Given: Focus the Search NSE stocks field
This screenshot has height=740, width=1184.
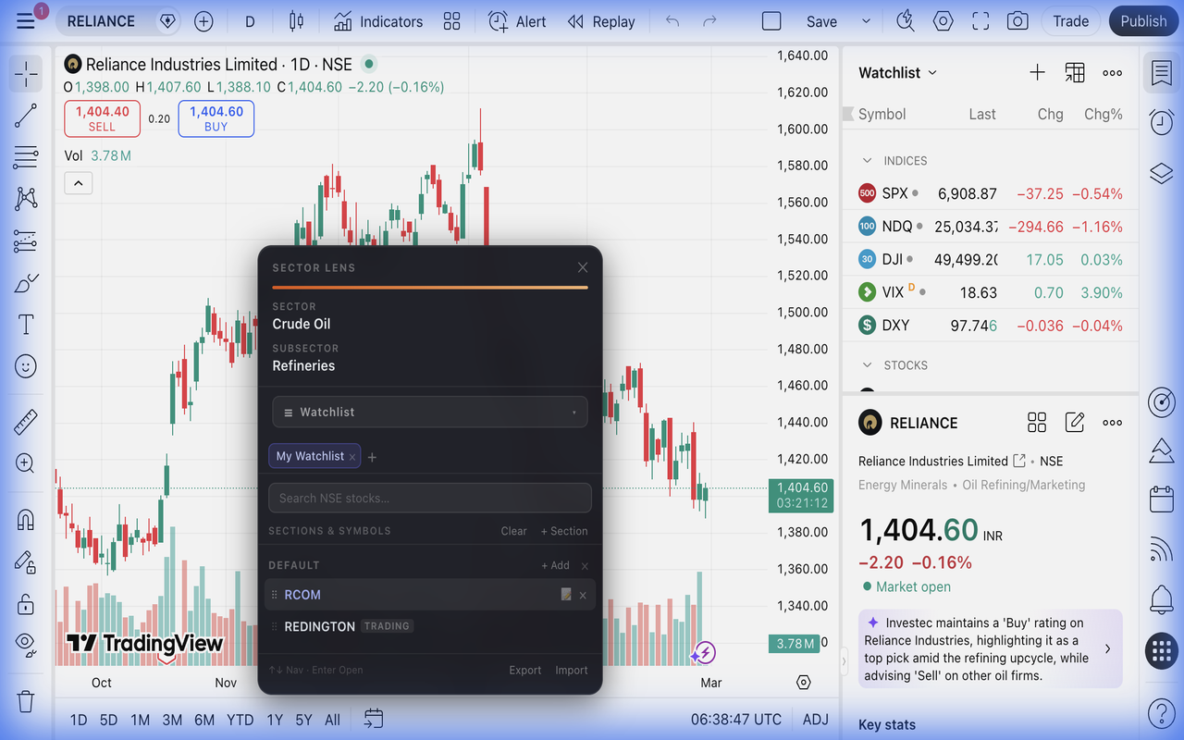Looking at the screenshot, I should point(430,498).
